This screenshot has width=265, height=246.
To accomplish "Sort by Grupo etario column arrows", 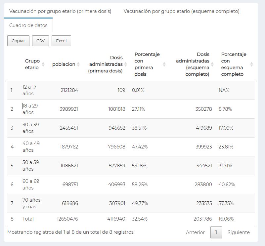I will click(x=43, y=64).
